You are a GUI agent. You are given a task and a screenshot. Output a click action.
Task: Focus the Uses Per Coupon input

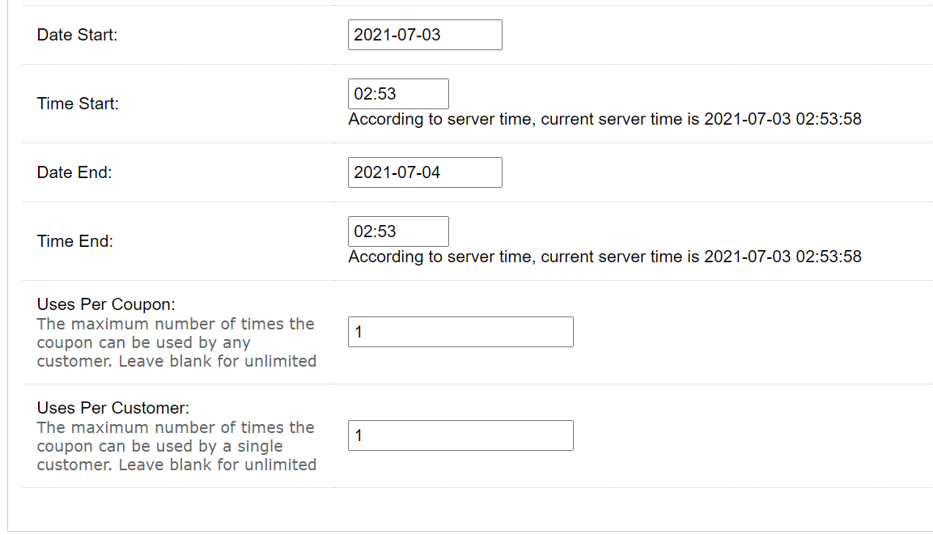(x=460, y=332)
